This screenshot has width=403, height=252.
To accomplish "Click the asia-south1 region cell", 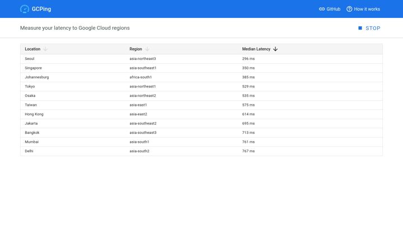I will tap(139, 142).
